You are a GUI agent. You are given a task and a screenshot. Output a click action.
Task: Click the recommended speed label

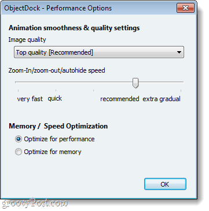[x=120, y=99]
